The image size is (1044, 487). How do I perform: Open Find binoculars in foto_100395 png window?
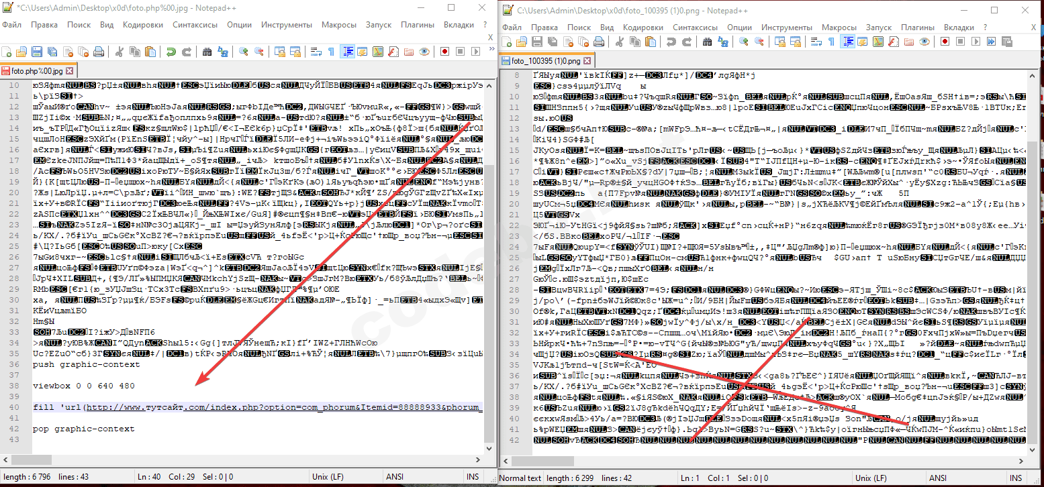pos(707,42)
